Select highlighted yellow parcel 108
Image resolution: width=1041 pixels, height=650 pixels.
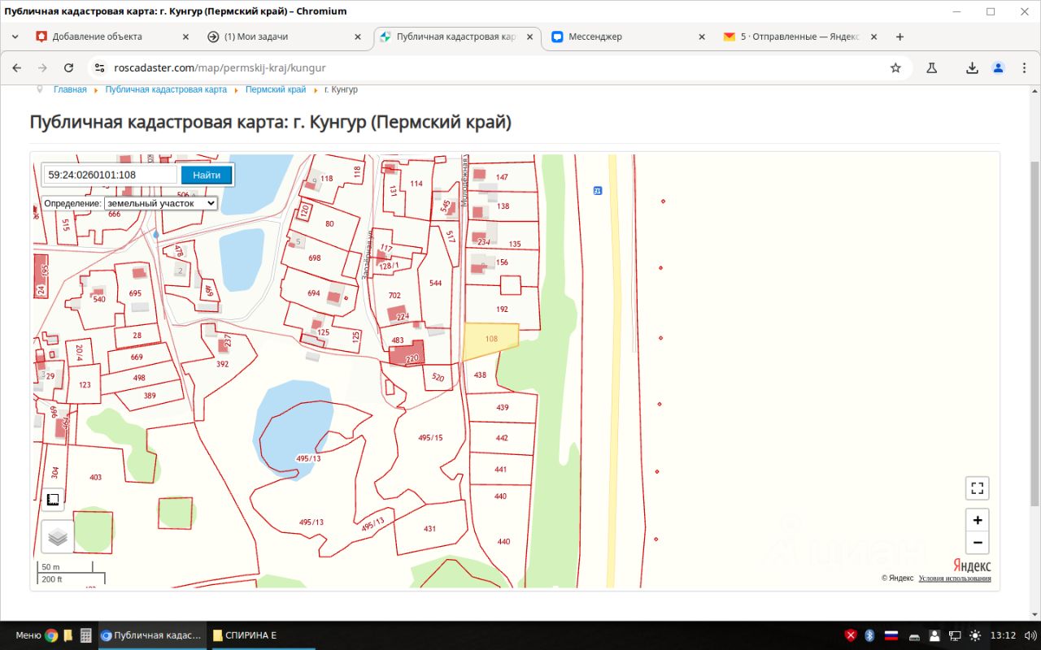(490, 340)
